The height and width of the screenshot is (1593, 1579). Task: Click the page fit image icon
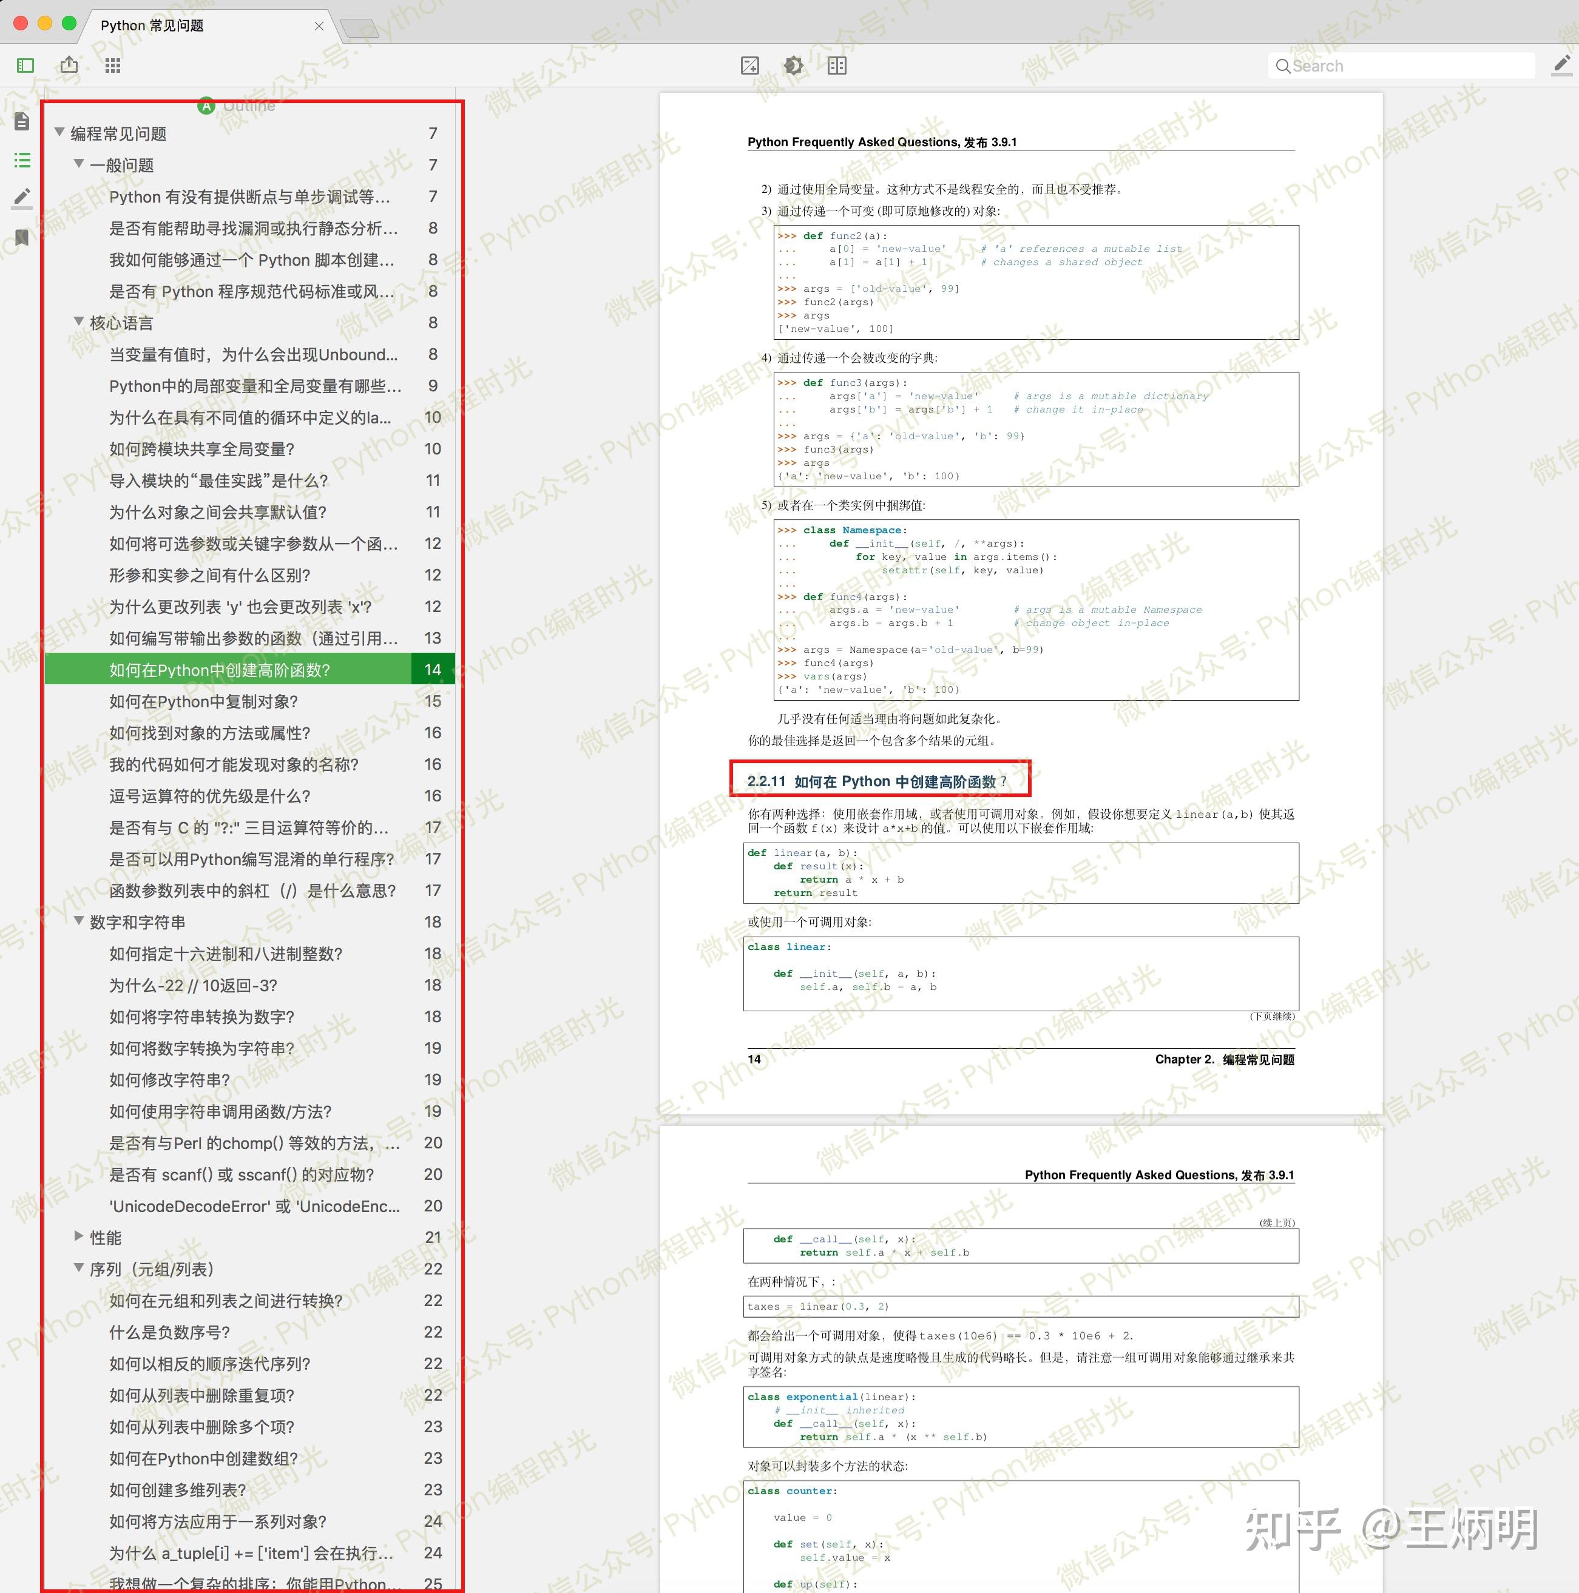coord(750,65)
